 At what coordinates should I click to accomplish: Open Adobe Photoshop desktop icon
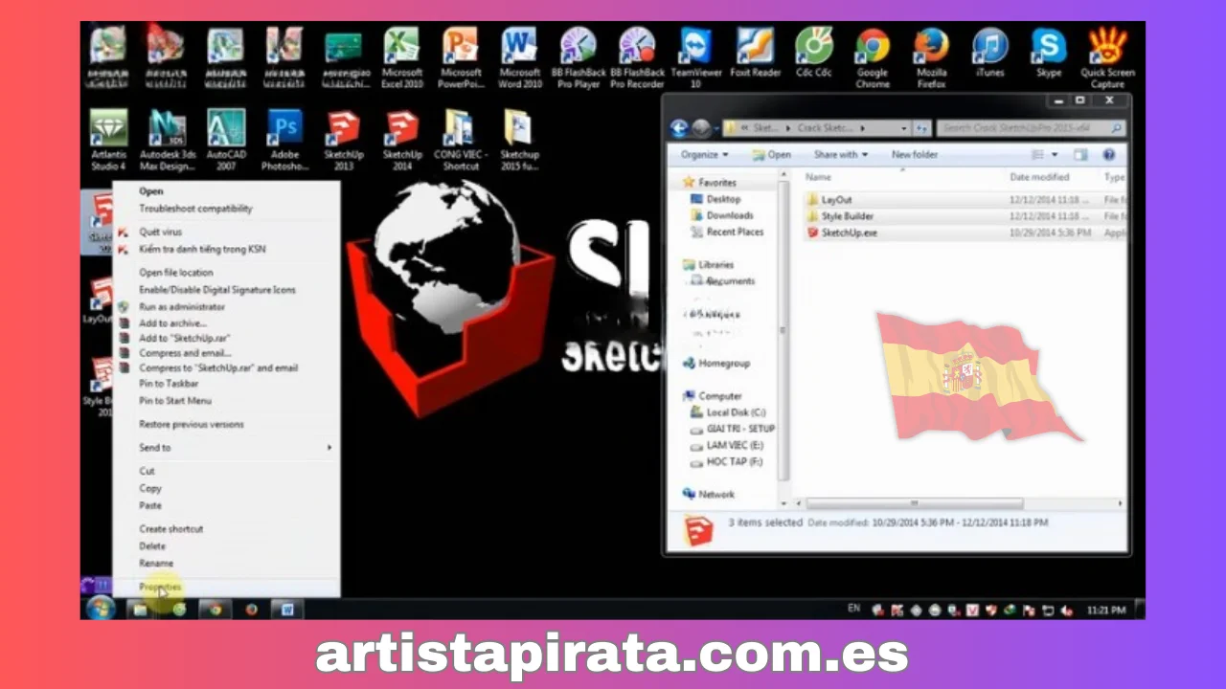pos(284,140)
